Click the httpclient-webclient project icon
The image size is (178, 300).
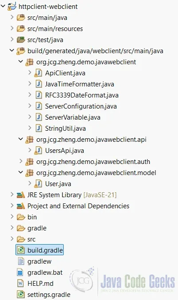tap(12, 7)
